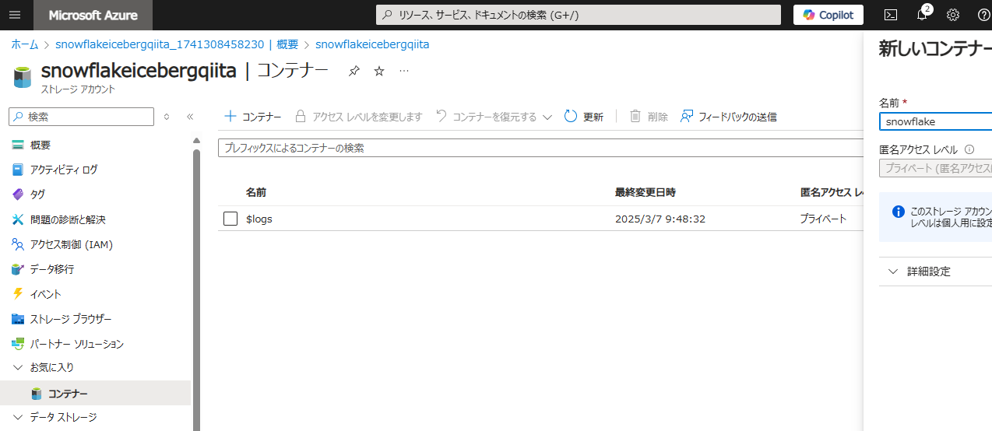Click the 名前 input containing snowflake
Viewport: 992px width, 431px height.
tap(935, 121)
